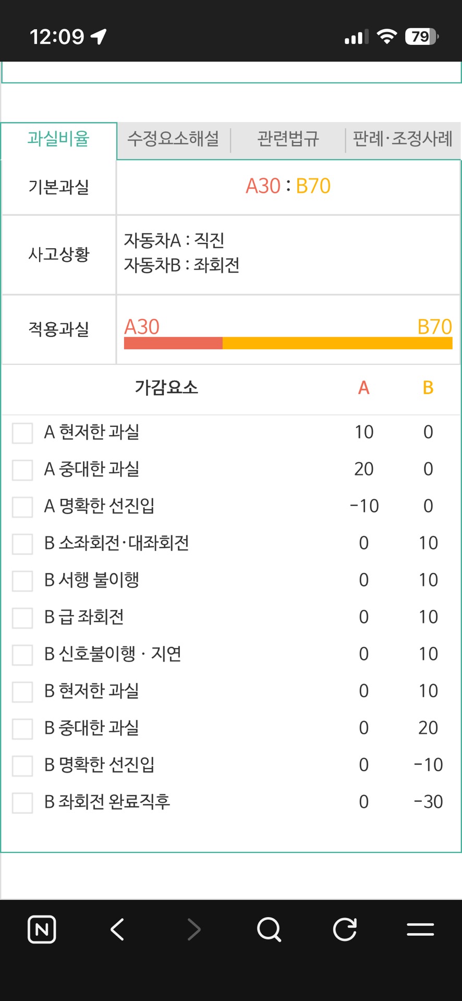Image resolution: width=462 pixels, height=1001 pixels.
Task: Tap the battery indicator icon
Action: click(421, 36)
